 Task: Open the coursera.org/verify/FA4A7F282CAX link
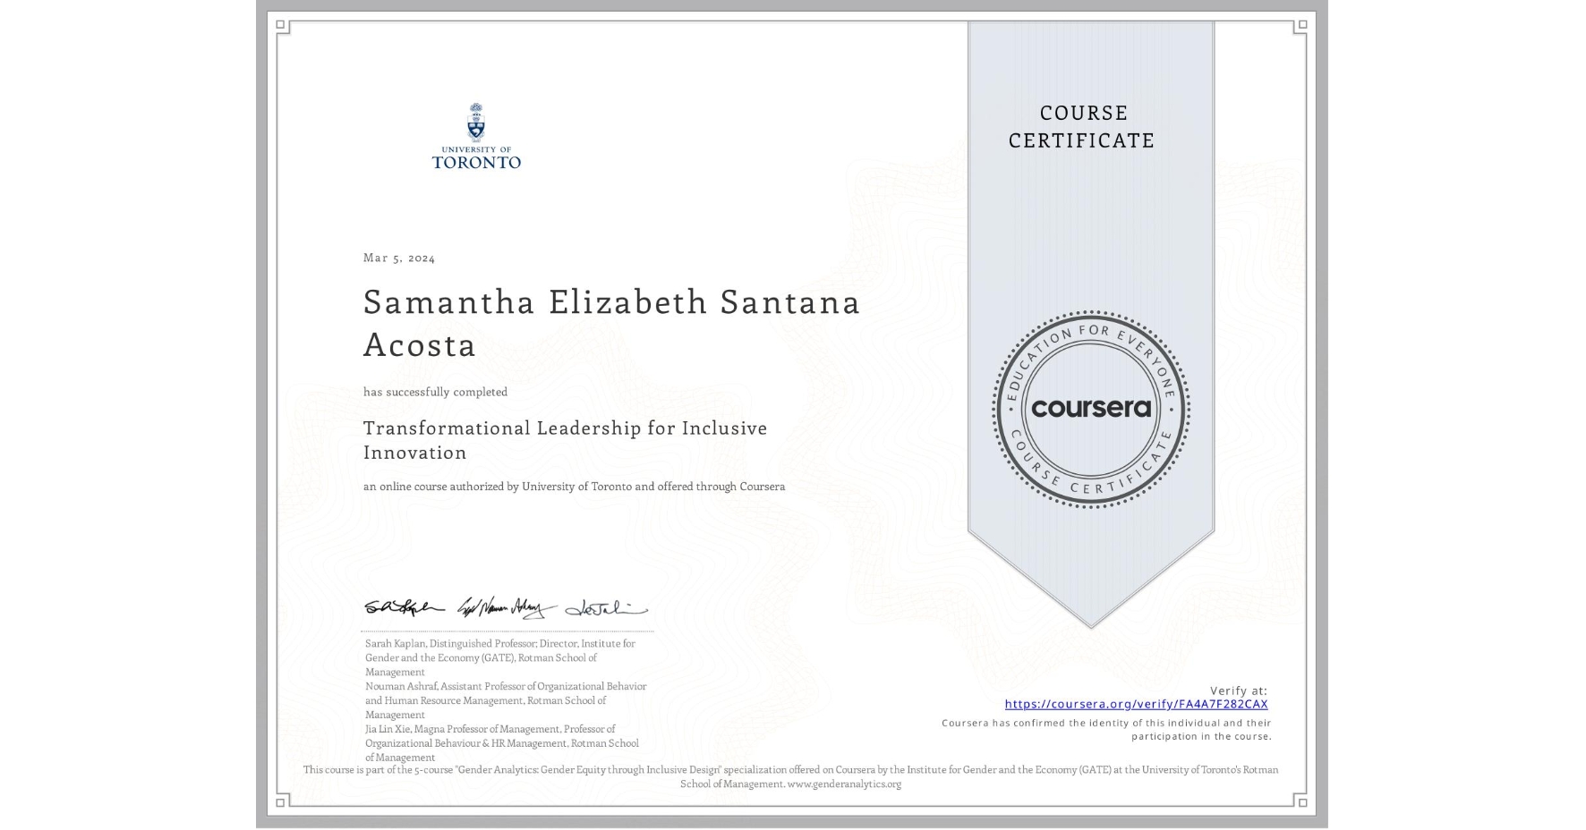tap(1136, 704)
